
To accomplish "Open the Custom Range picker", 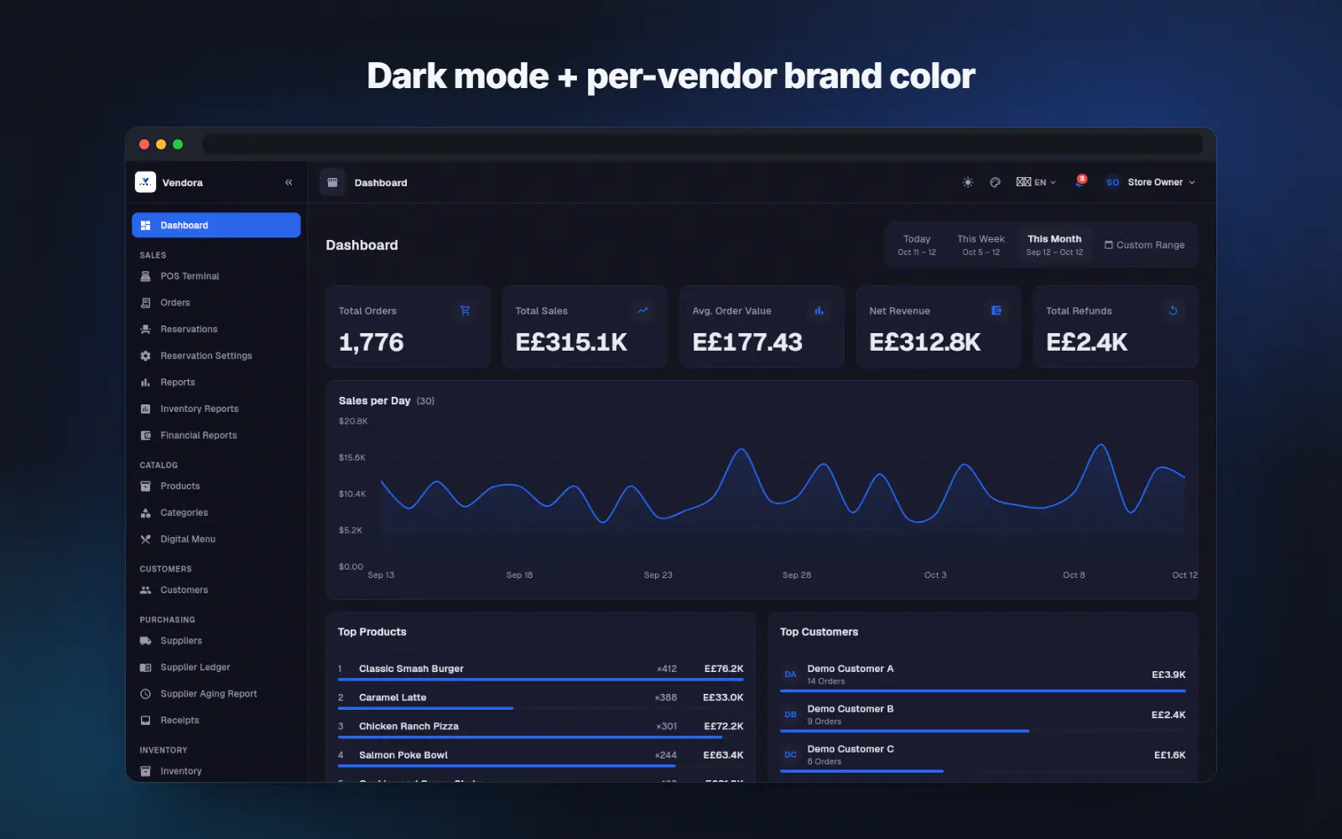I will click(x=1144, y=245).
